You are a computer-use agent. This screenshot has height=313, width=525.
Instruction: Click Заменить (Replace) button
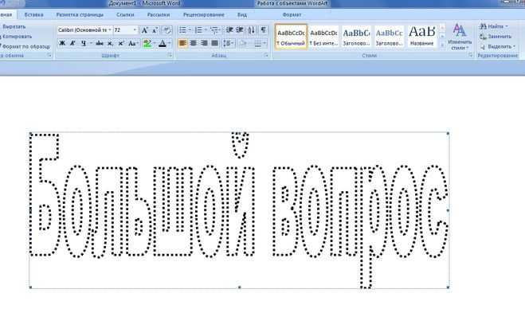pos(496,37)
